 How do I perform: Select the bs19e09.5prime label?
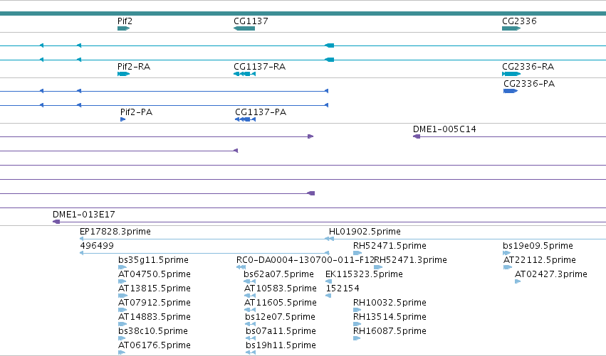pyautogui.click(x=538, y=246)
